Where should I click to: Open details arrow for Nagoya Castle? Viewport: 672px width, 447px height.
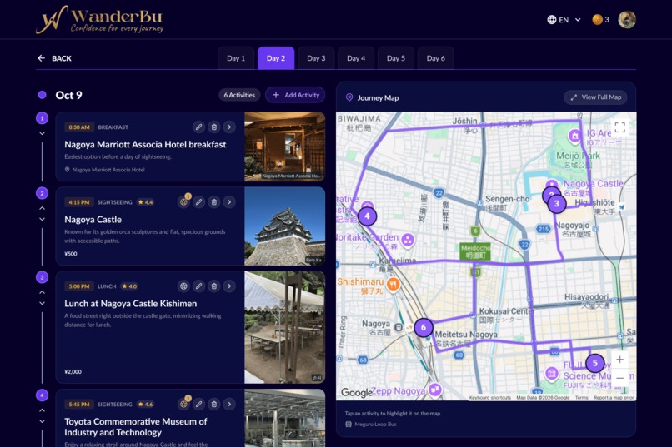(x=229, y=202)
